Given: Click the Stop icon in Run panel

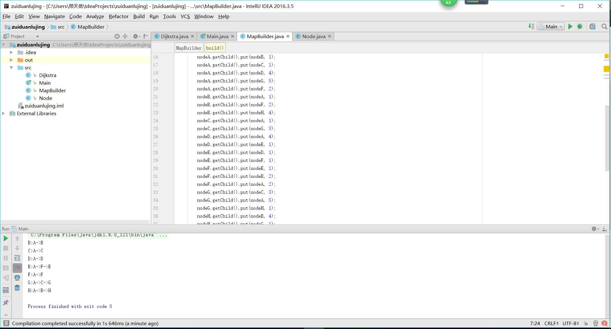Looking at the screenshot, I should coord(6,248).
